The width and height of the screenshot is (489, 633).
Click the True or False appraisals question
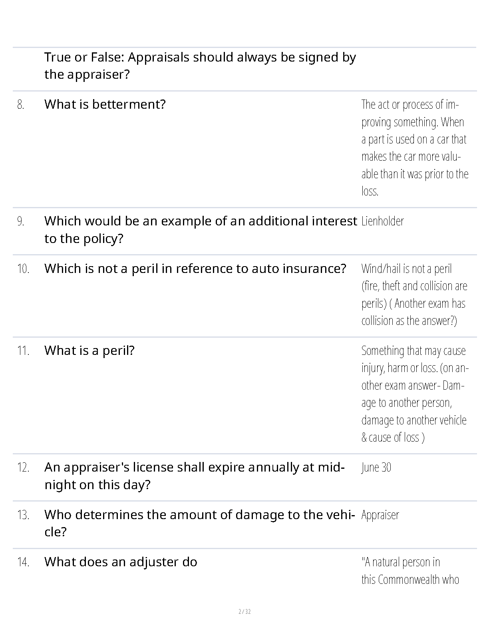point(200,66)
